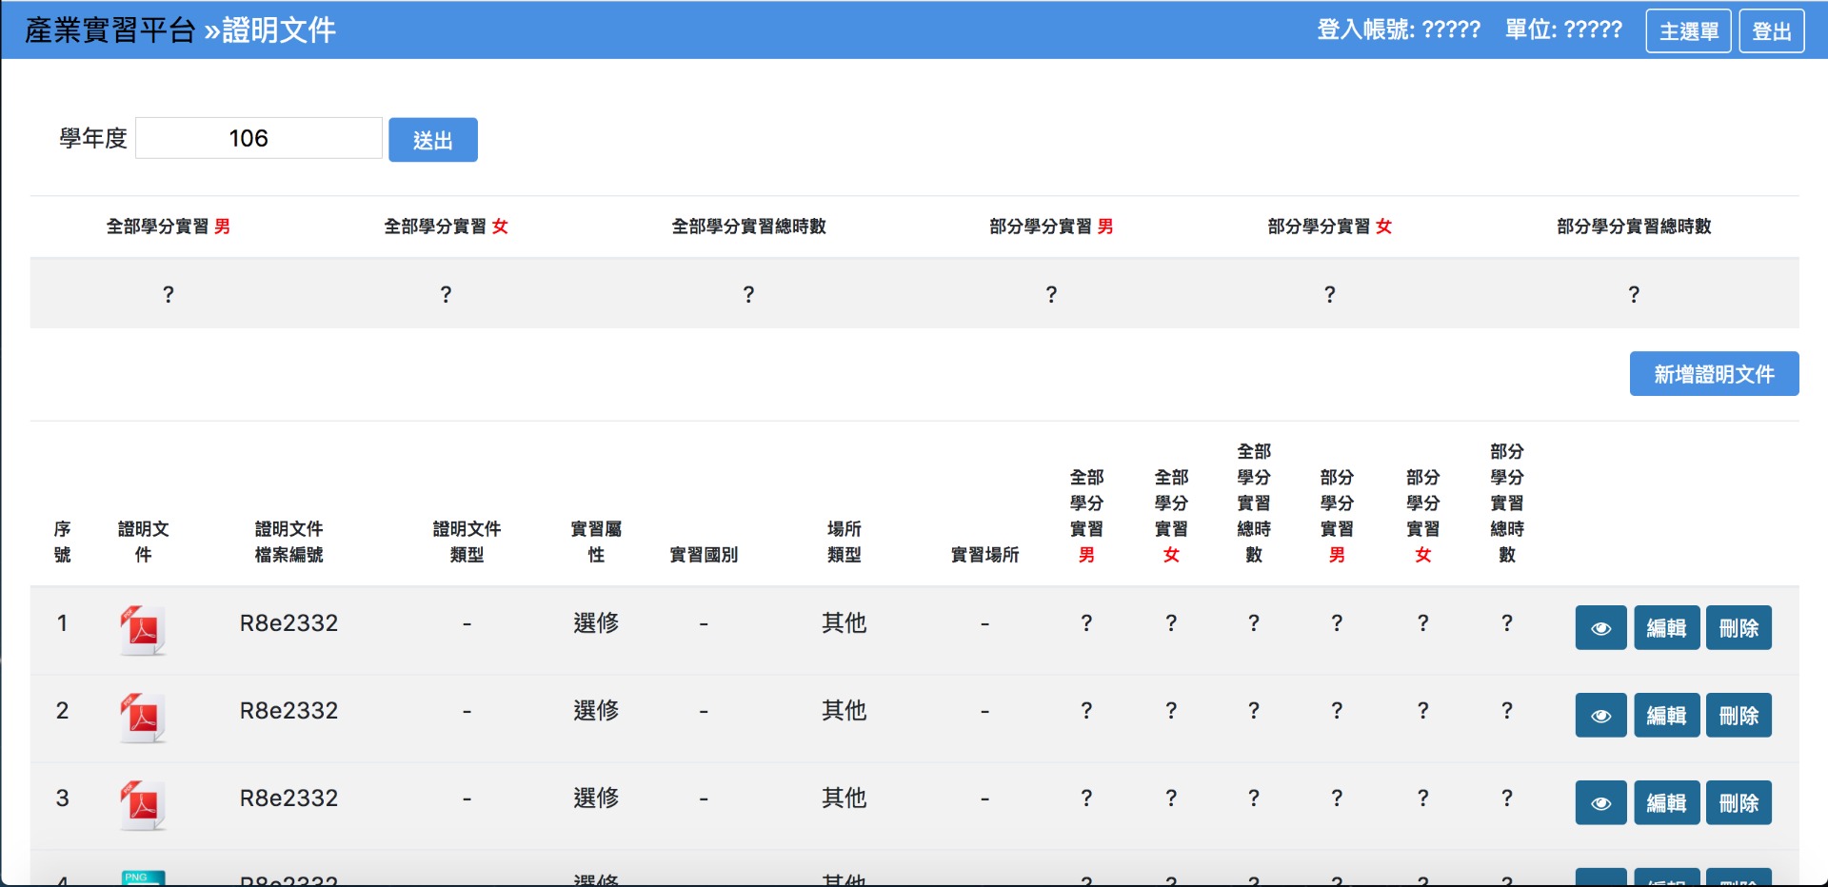1828x887 pixels.
Task: Click the PNG file icon in row 4
Action: tap(143, 877)
